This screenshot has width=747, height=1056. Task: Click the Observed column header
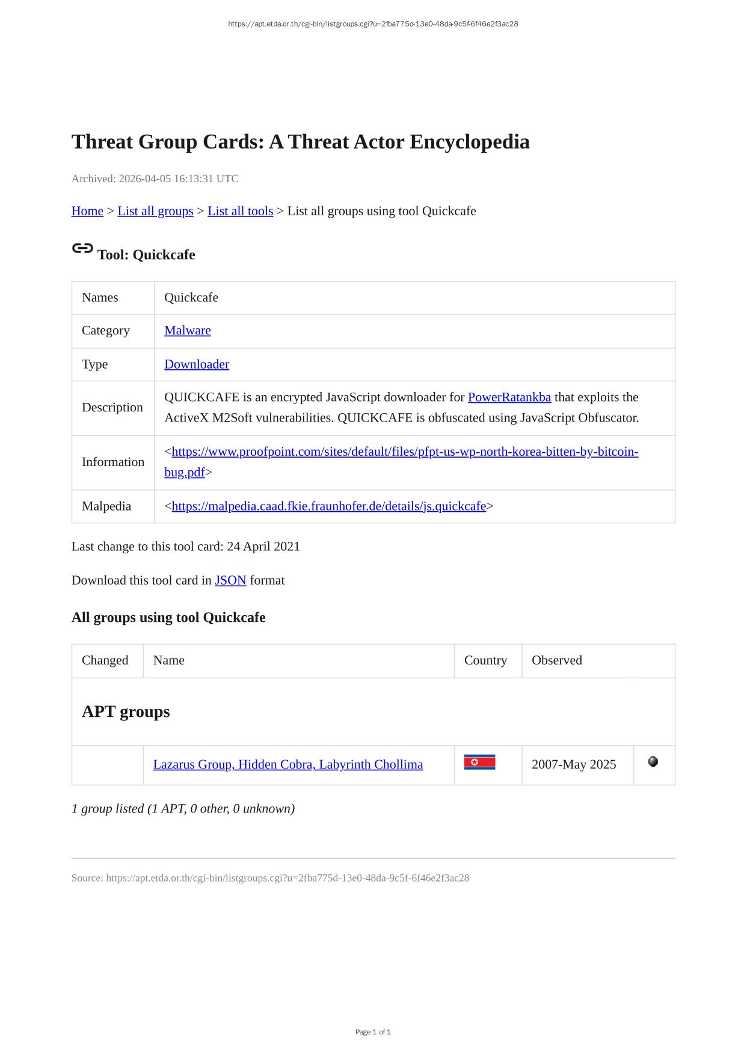pos(556,660)
